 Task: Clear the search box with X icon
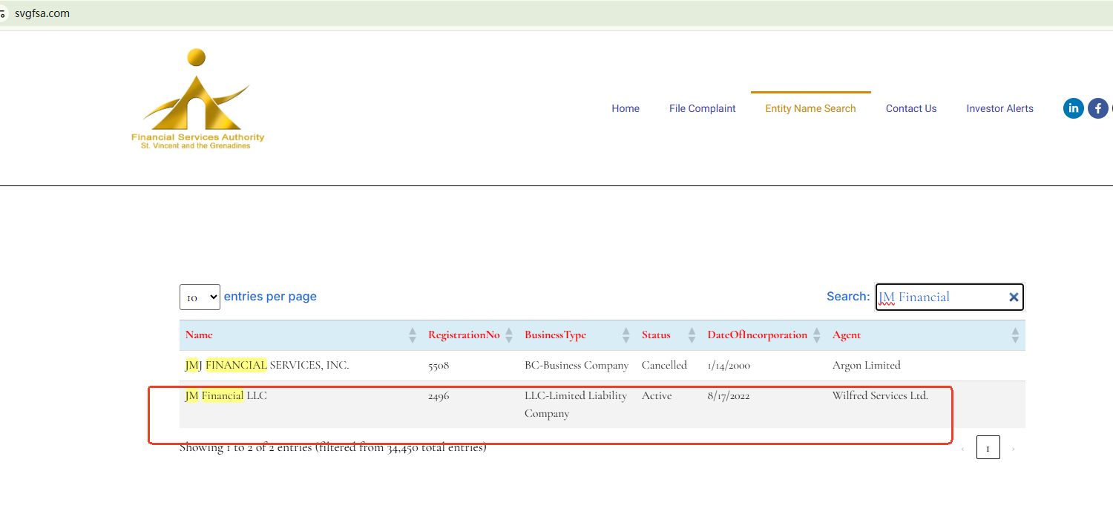[x=1014, y=297]
